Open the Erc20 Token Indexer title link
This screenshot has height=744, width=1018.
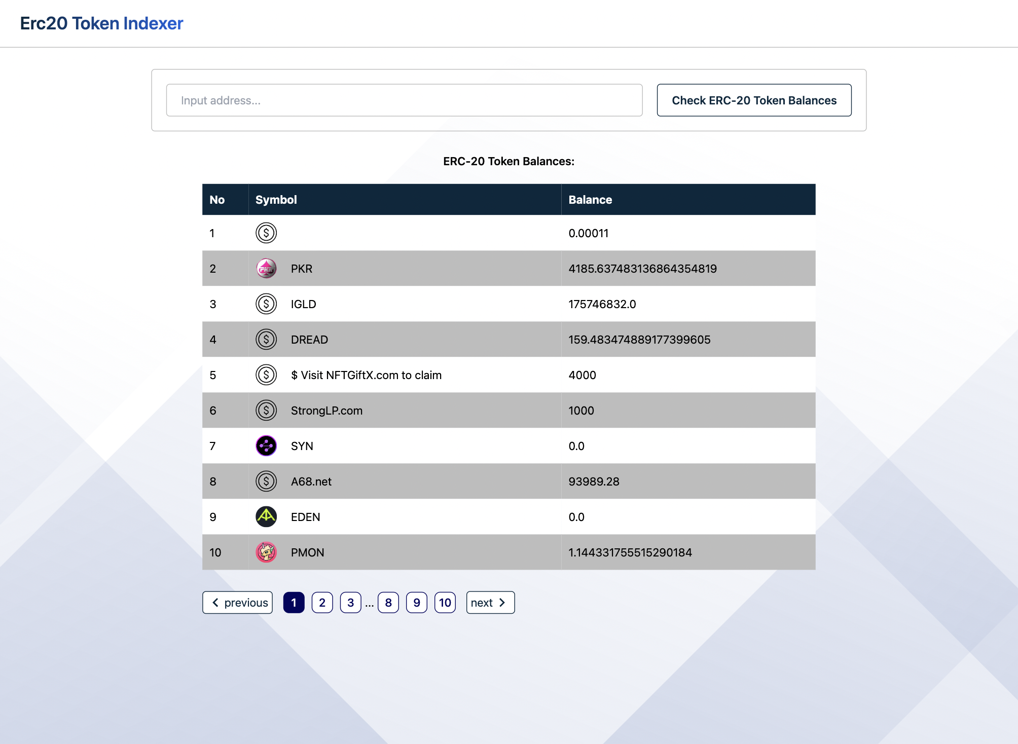click(x=101, y=23)
